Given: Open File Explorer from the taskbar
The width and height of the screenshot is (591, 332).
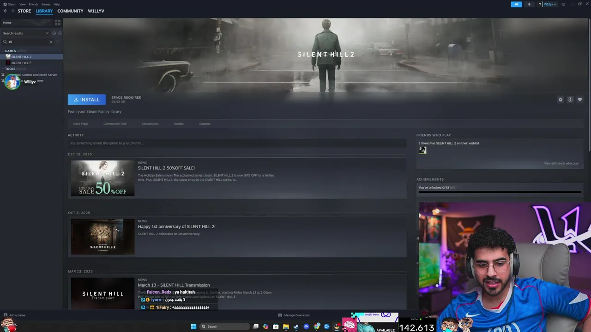Looking at the screenshot, I should coord(286,326).
